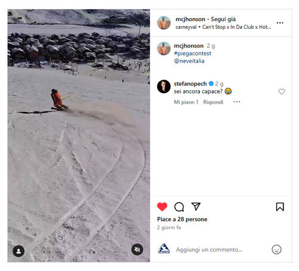The height and width of the screenshot is (271, 299).
Task: Open the list Piace a 28 persone
Action: (182, 219)
